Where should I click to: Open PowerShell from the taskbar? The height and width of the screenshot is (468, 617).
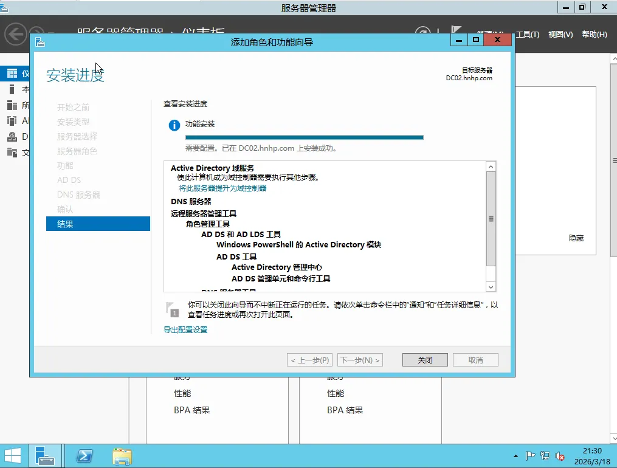(84, 456)
